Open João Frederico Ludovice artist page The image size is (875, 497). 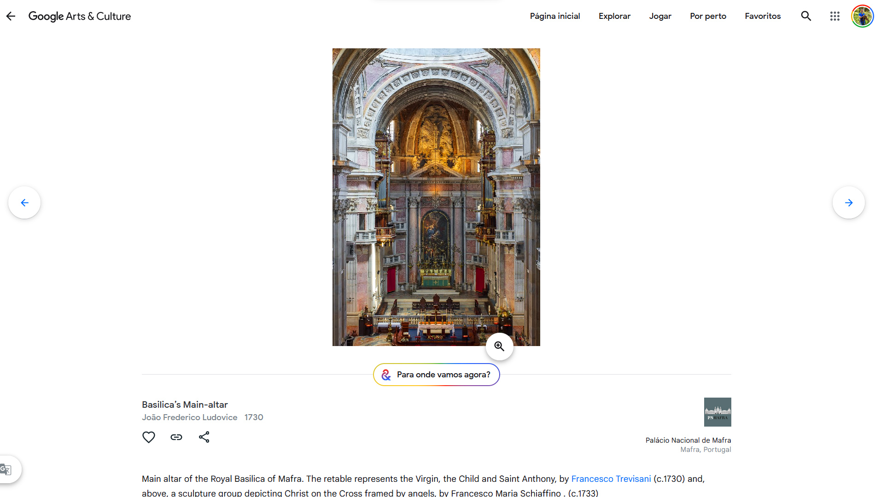pyautogui.click(x=190, y=417)
